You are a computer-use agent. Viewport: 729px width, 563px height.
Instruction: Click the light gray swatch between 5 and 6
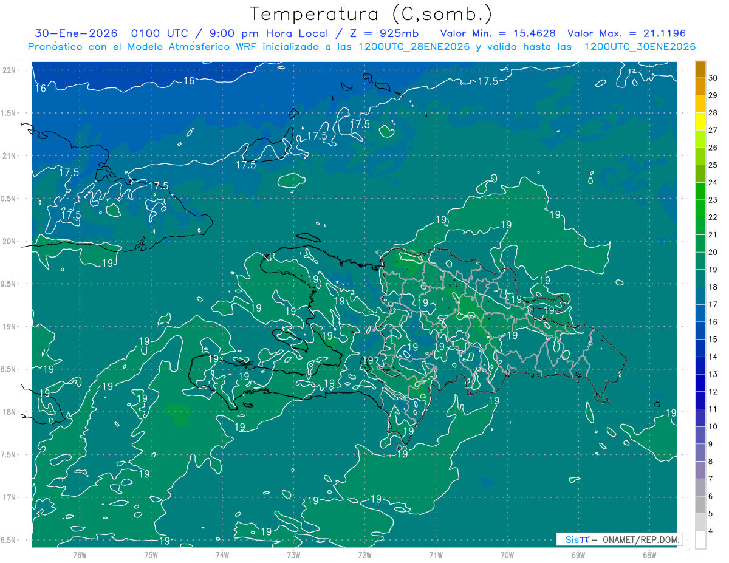(x=700, y=505)
